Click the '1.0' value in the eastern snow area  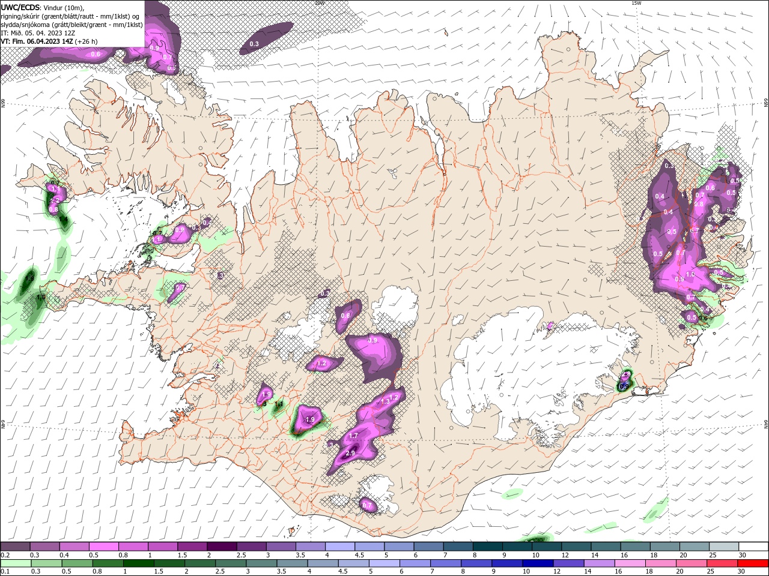pos(690,275)
